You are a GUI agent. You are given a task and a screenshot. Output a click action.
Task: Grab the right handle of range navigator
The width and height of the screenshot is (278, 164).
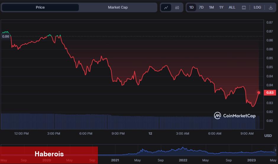[x=275, y=150]
